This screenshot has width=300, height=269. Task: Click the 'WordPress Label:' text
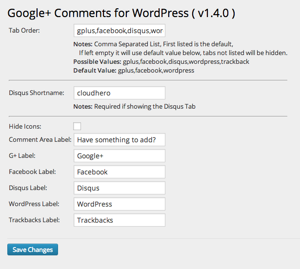[x=34, y=204]
